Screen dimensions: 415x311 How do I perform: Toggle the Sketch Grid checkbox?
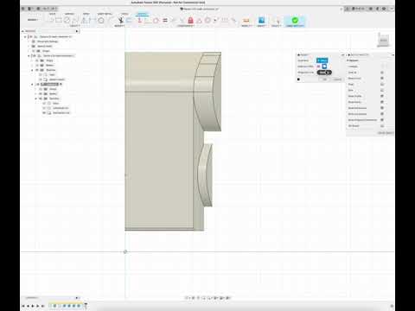(382, 79)
